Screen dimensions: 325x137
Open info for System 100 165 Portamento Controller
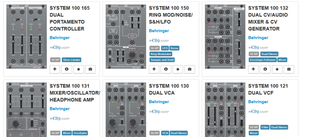tap(67, 69)
